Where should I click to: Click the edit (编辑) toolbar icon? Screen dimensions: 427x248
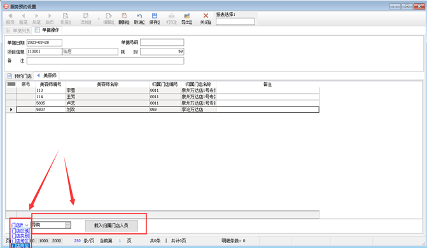point(108,16)
